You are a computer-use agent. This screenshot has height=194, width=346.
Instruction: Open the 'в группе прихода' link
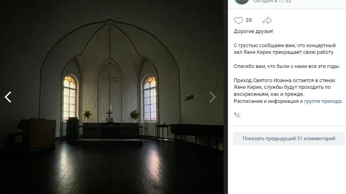pos(321,101)
